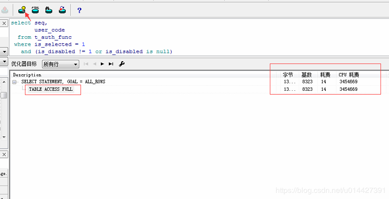Click the Explain Plan lightbulb toolbar icon
Viewport: 389px width, 199px height.
[22, 10]
